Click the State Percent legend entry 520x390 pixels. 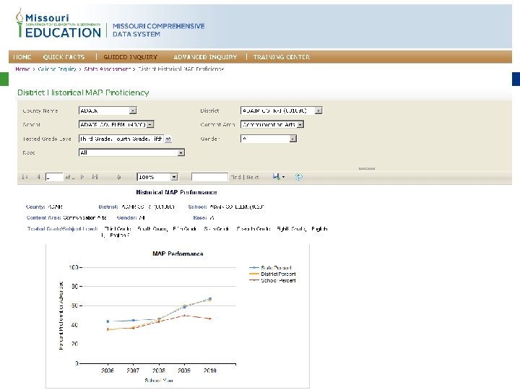271,268
